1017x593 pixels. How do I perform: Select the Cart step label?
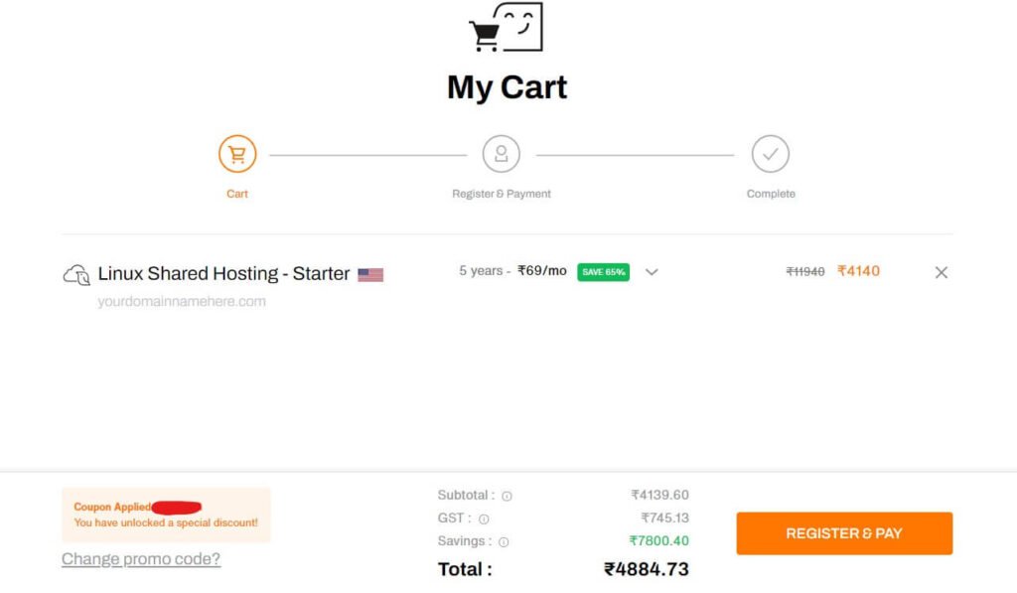point(237,194)
